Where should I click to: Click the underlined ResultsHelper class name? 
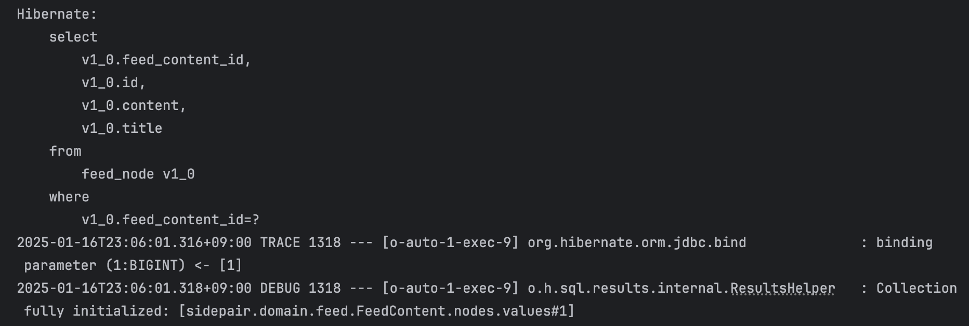[782, 289]
